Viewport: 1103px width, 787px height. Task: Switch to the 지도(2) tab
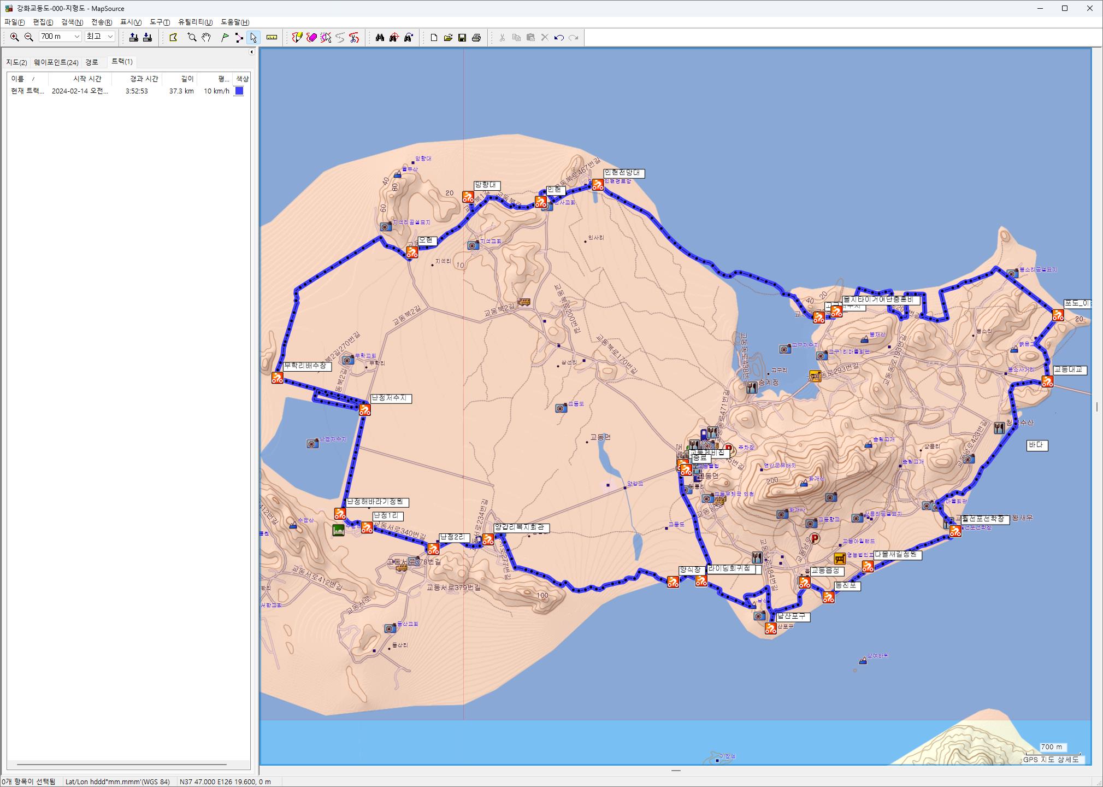point(16,62)
